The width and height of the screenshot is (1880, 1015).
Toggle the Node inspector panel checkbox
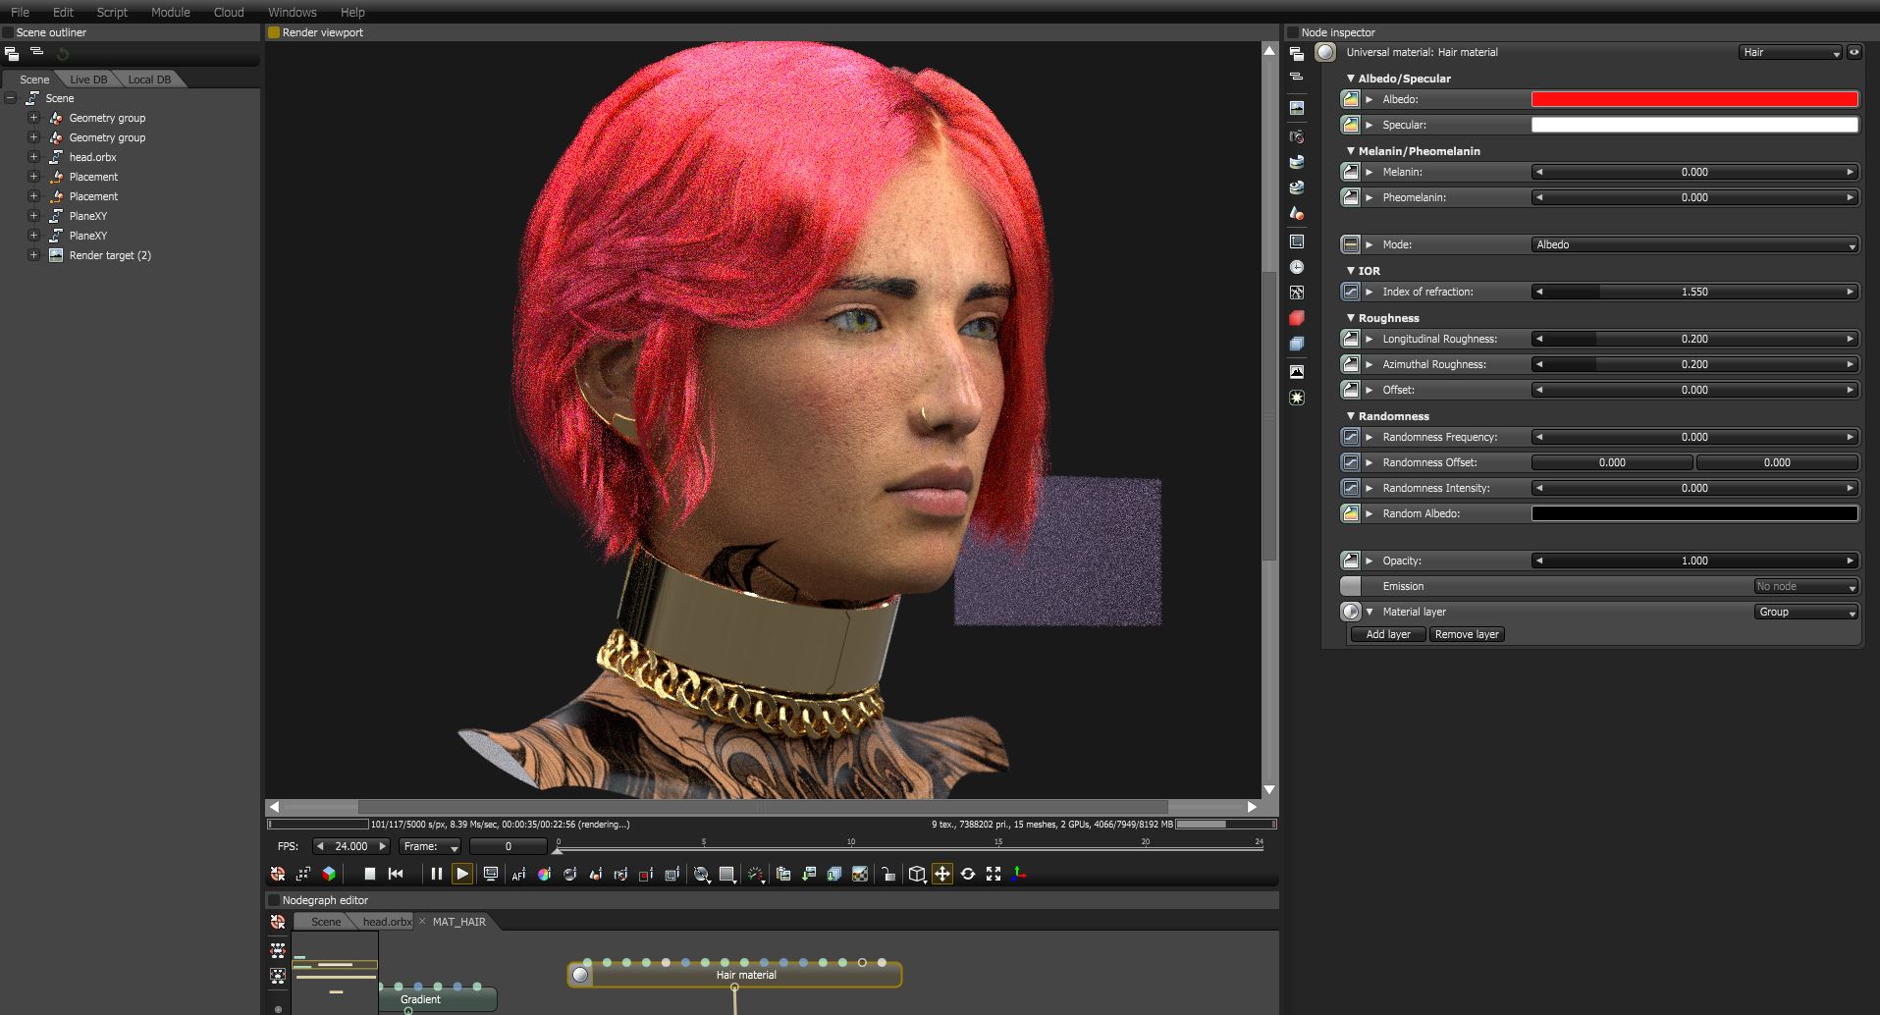coord(1293,32)
